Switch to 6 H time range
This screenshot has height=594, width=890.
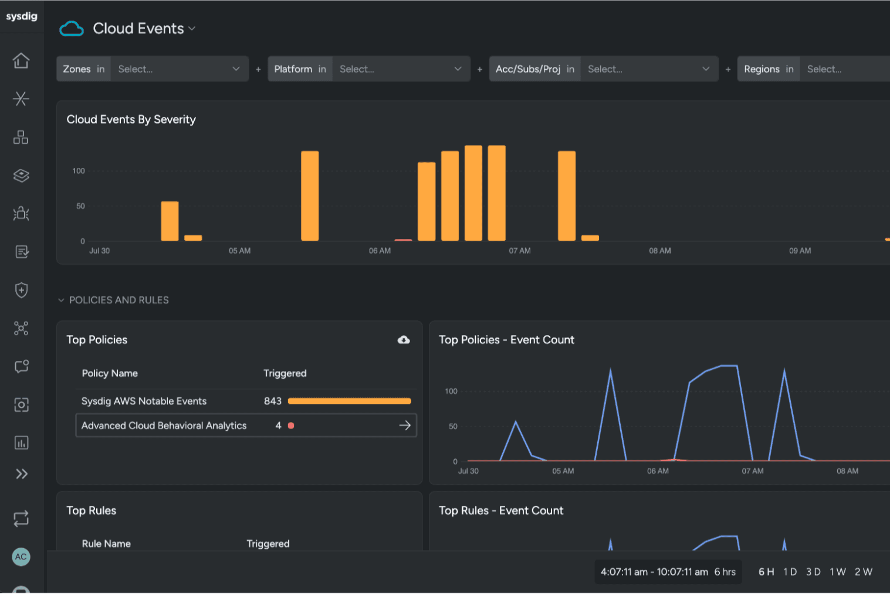tap(766, 572)
